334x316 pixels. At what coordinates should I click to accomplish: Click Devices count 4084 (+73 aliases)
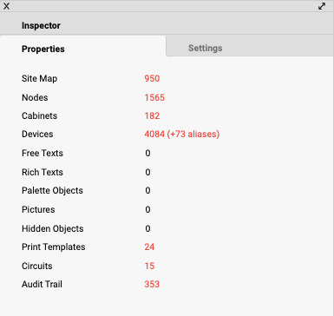[182, 134]
